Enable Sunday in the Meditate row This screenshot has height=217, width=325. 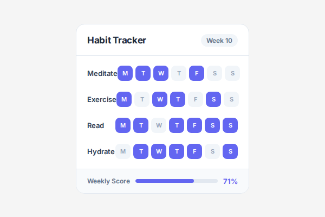point(232,73)
